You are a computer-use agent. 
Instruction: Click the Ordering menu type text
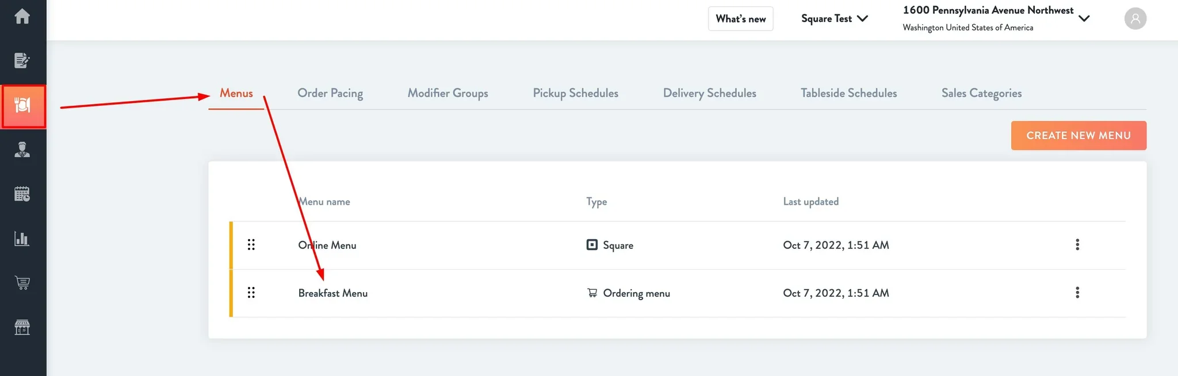click(637, 293)
